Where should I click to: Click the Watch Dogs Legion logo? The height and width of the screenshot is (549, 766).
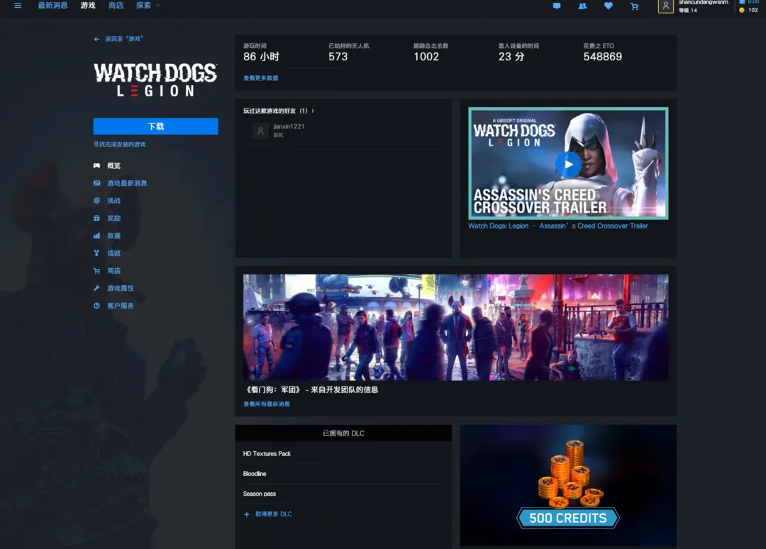pos(155,79)
